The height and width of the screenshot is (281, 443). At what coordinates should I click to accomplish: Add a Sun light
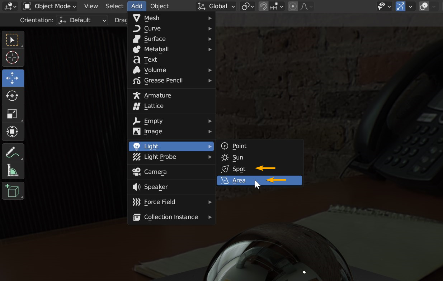(x=260, y=157)
